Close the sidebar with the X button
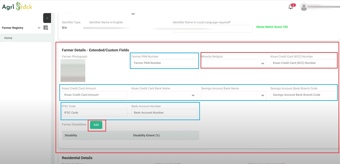This screenshot has width=340, height=164. click(47, 18)
